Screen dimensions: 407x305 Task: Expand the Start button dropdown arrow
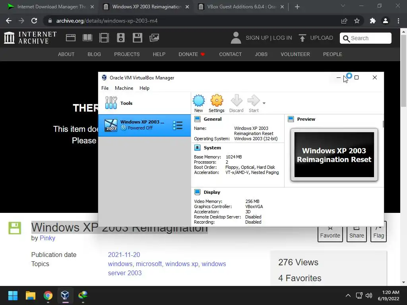264,103
